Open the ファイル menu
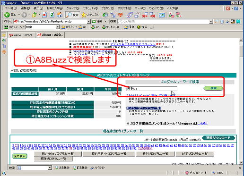The height and width of the screenshot is (176, 244). pyautogui.click(x=11, y=8)
